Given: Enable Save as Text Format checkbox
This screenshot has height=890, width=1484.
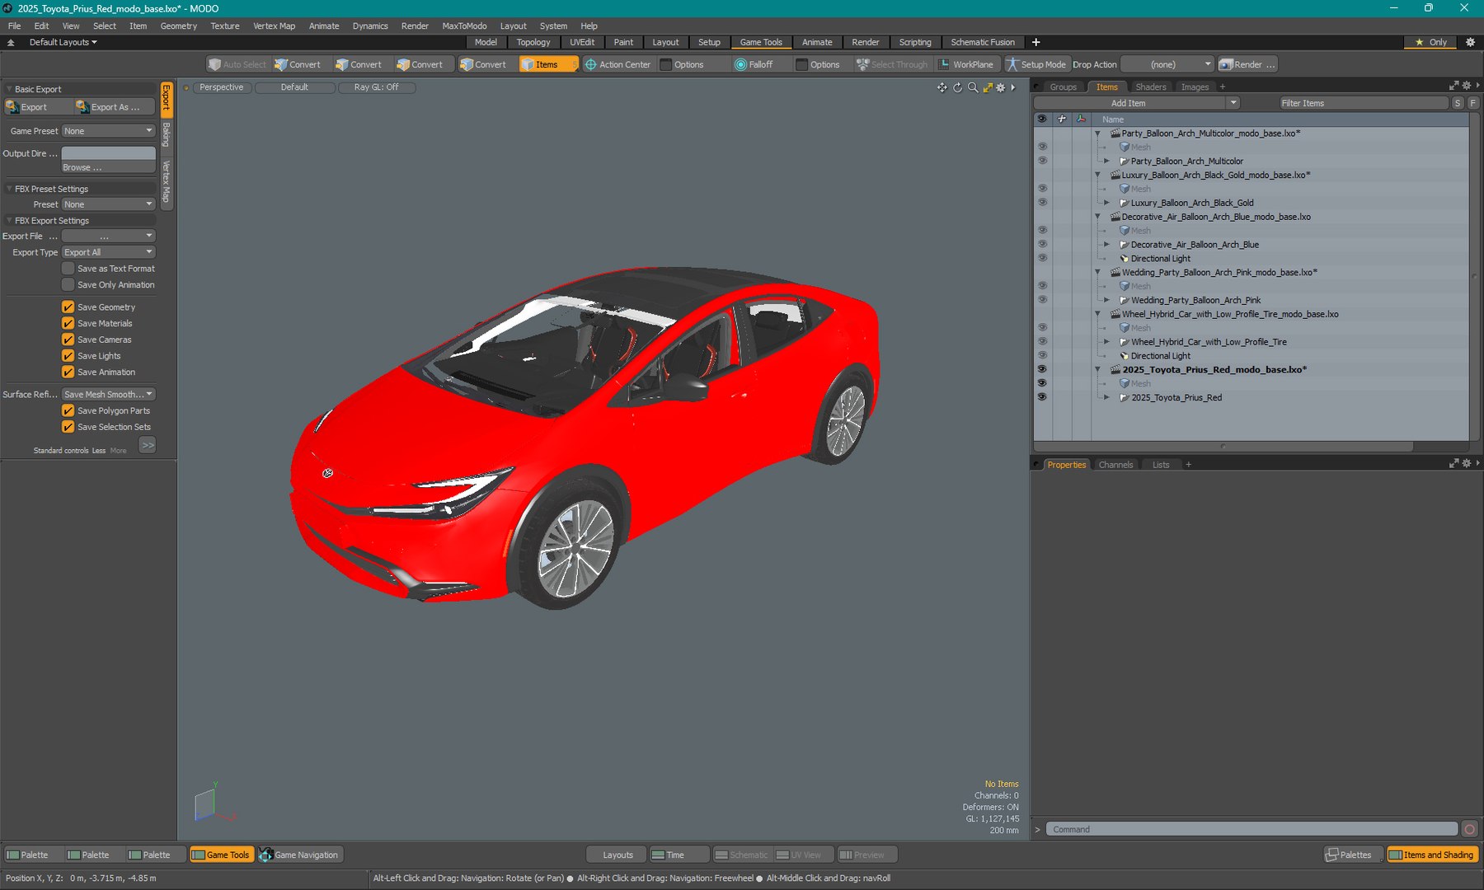Looking at the screenshot, I should [68, 269].
